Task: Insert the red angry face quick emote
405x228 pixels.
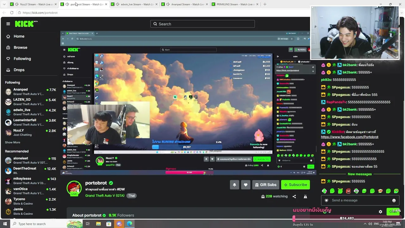Action: pyautogui.click(x=348, y=191)
